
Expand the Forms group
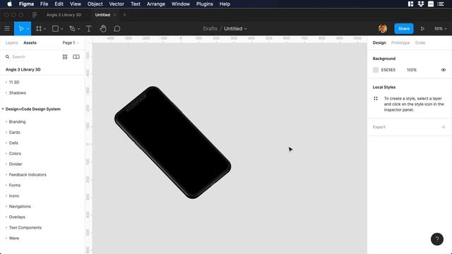coord(6,185)
